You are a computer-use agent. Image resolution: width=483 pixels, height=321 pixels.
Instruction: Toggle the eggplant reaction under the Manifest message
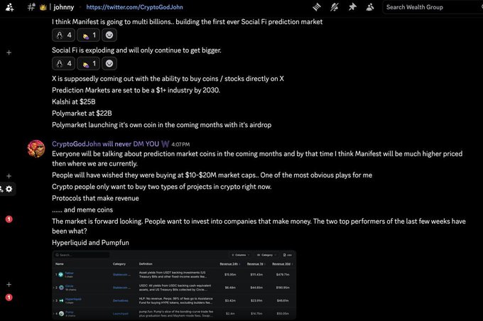[88, 35]
